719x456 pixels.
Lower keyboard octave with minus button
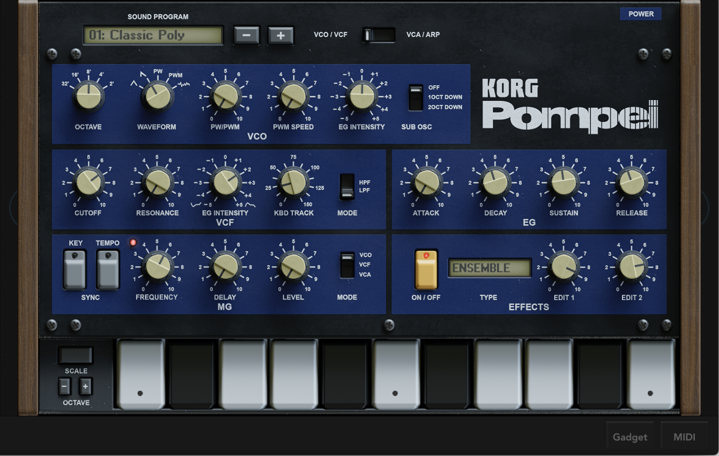click(64, 386)
